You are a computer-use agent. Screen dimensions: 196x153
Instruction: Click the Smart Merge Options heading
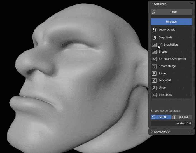165,111
